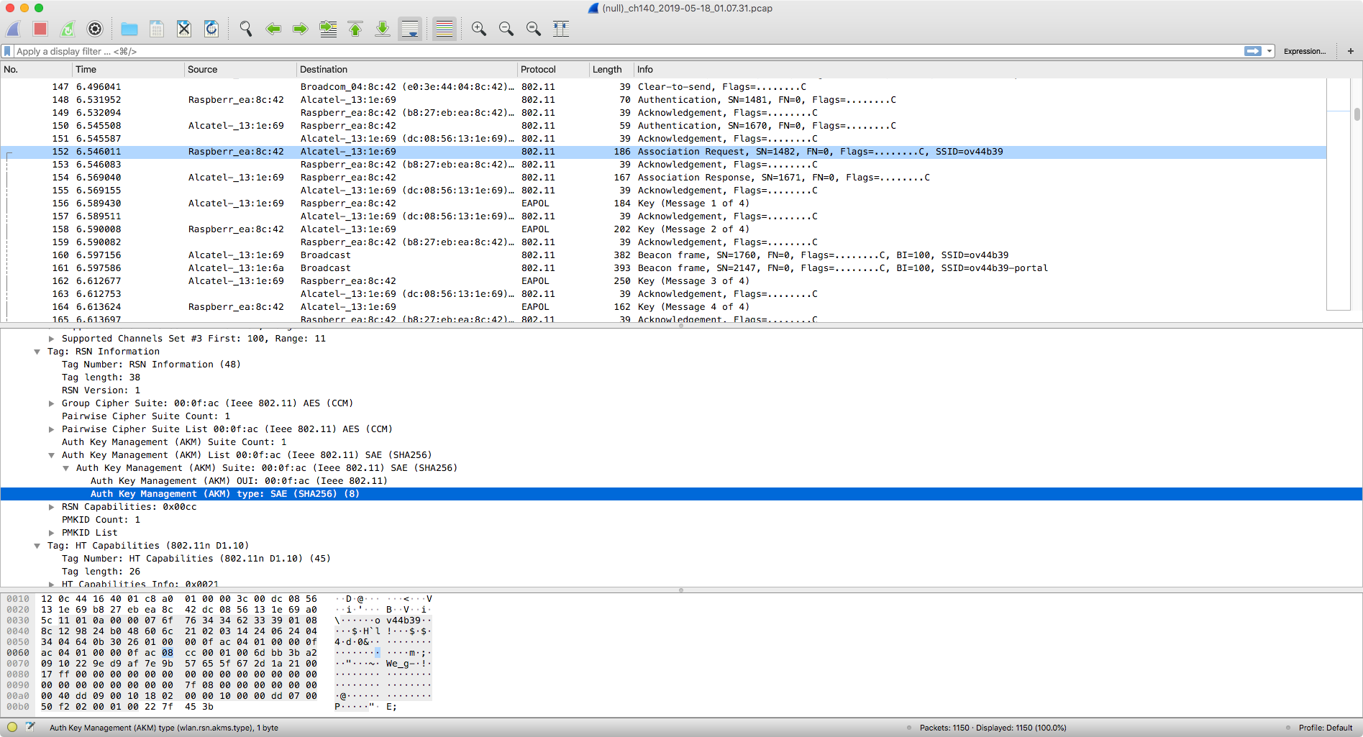
Task: Open the capture options gear
Action: [x=95, y=29]
